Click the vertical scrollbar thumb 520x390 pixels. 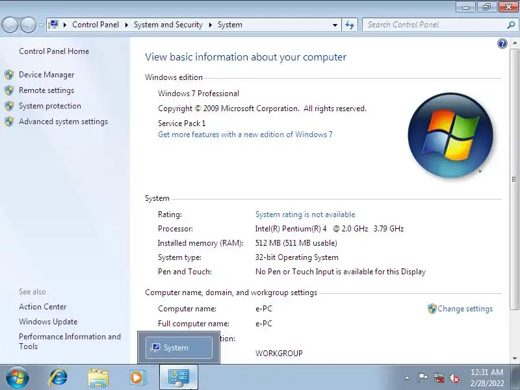coord(515,179)
